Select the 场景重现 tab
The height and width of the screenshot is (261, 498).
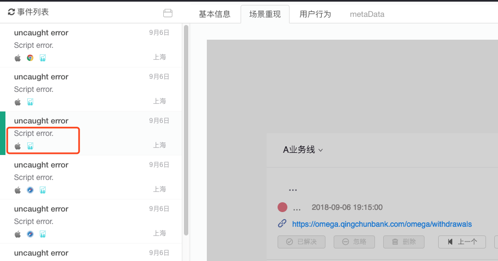click(x=265, y=14)
